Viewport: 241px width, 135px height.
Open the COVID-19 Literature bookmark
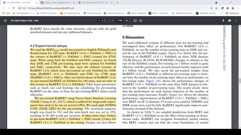pos(47,13)
